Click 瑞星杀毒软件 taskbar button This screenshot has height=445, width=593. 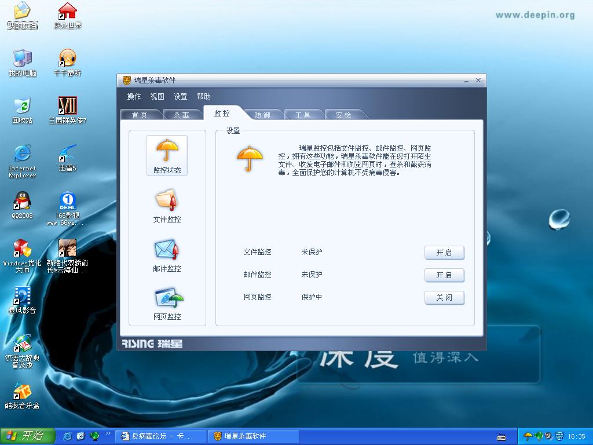[253, 436]
